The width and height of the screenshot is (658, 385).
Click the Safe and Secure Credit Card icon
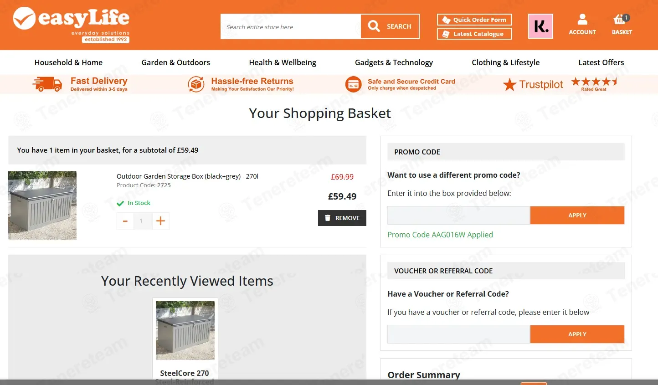[x=353, y=84]
